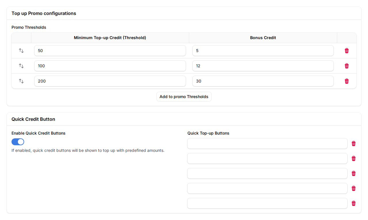
Task: Select the Minimum Top-up Credit value of 50
Action: click(110, 50)
